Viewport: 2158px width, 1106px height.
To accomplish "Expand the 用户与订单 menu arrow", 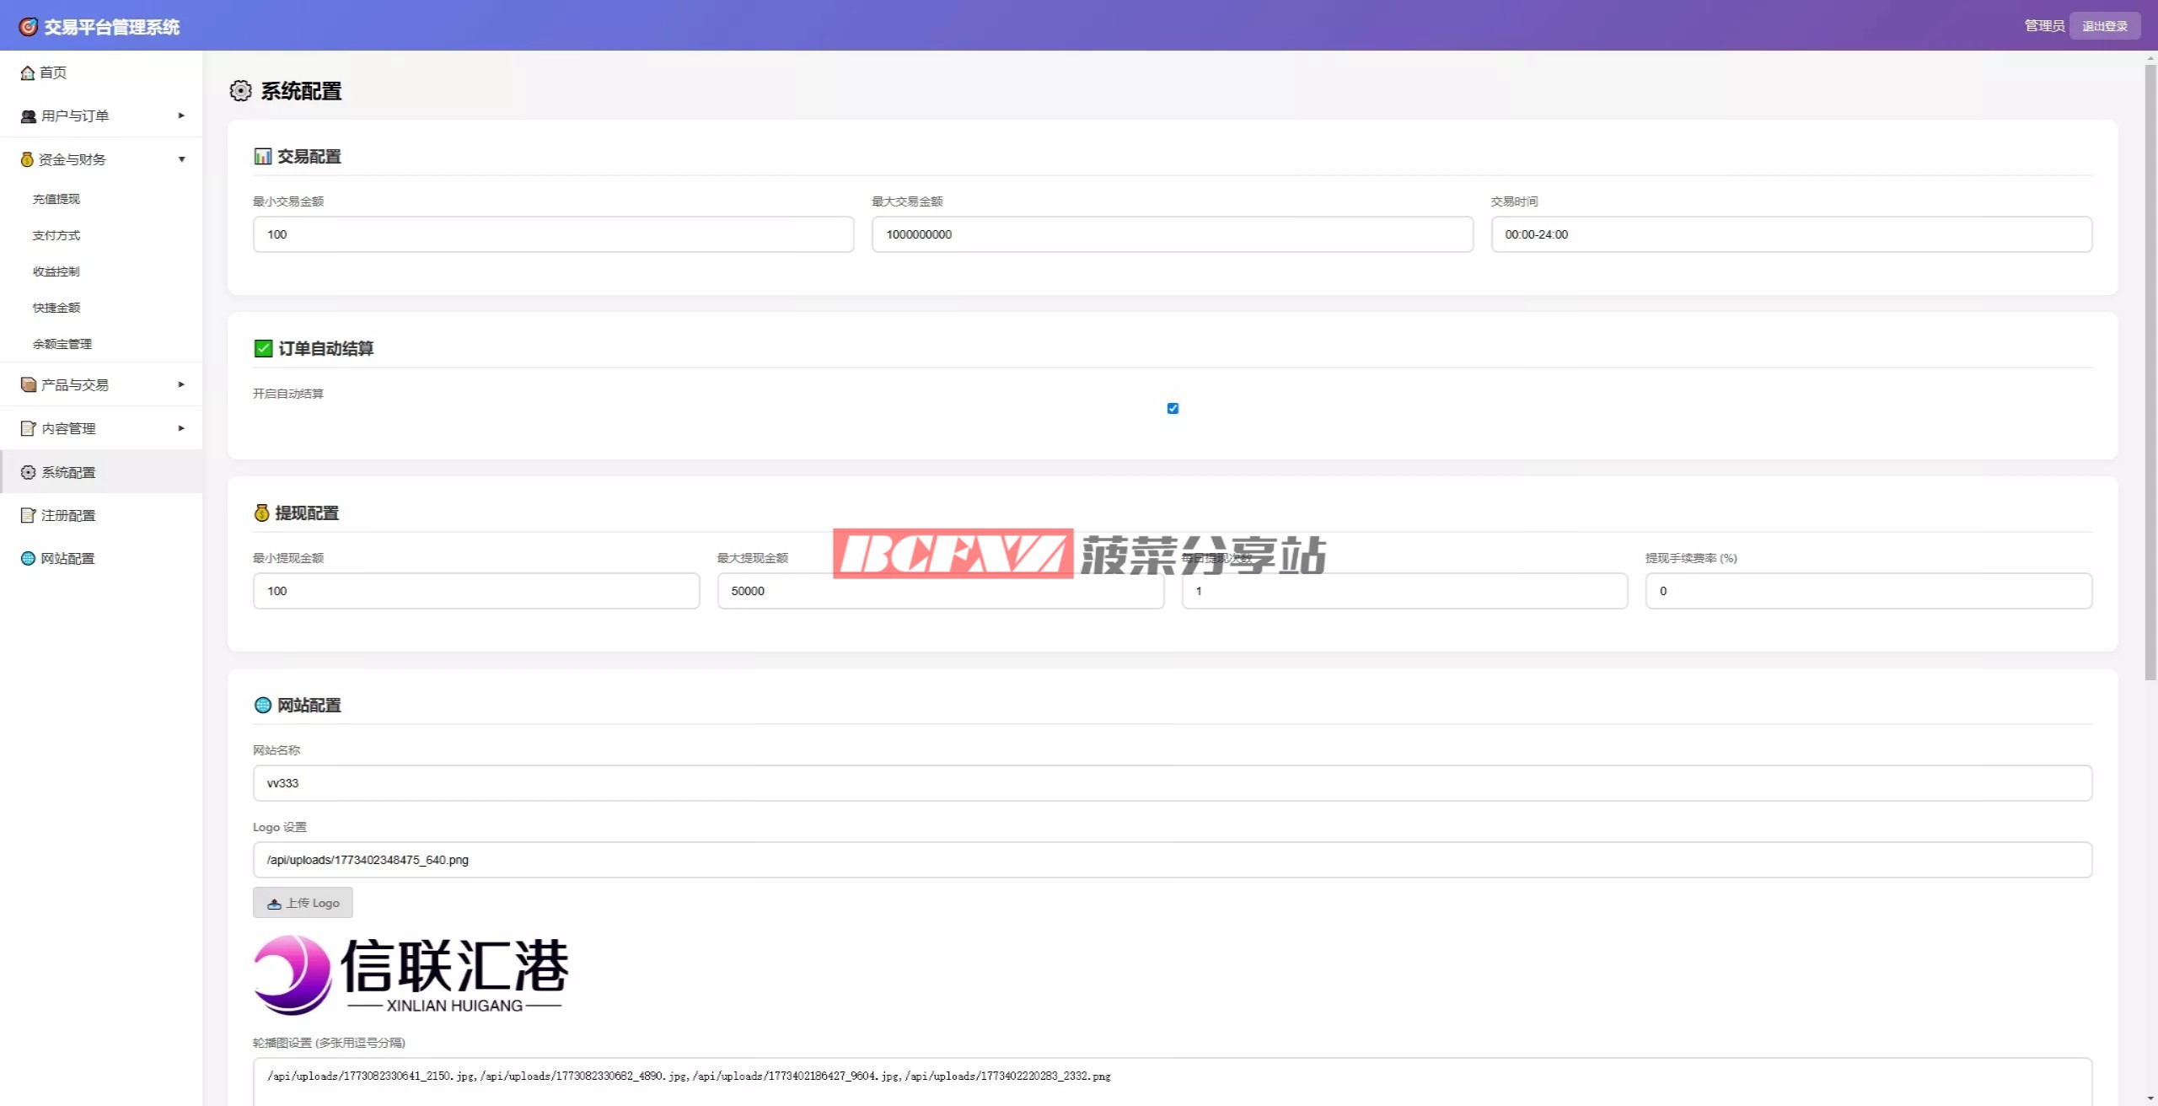I will pyautogui.click(x=181, y=115).
